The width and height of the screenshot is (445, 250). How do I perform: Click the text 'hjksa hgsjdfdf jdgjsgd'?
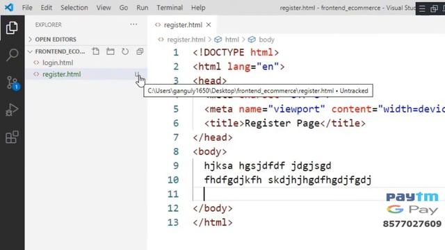point(268,166)
